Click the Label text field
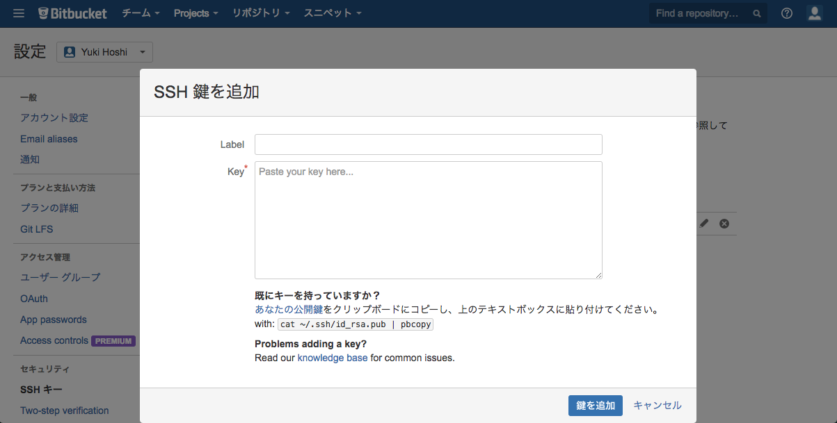Screen dimensions: 837x423 click(428, 144)
